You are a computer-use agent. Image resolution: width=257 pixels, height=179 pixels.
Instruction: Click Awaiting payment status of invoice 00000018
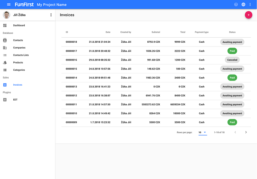tap(232, 42)
